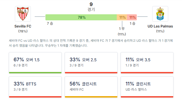Screen dimensions: 182x100
Task: Click the 1 승 label under red segment
Action: pyautogui.click(x=132, y=24)
